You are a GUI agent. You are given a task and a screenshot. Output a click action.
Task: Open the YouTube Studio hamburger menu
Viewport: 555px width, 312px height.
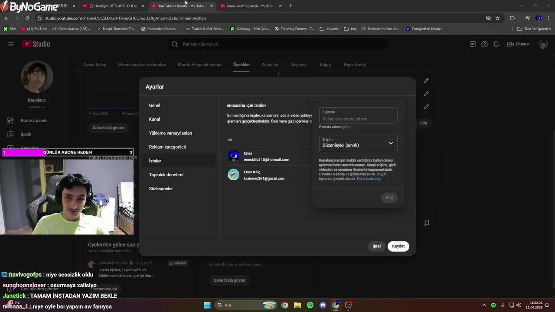click(x=11, y=44)
